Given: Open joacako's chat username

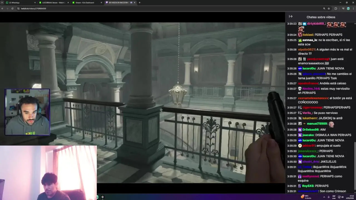Looking at the screenshot, I should pyautogui.click(x=308, y=135).
